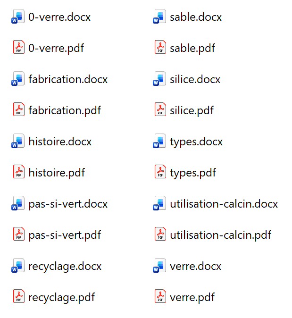Screen dimensions: 292x318
Task: Select the file name histoire.docx
Action: click(60, 142)
